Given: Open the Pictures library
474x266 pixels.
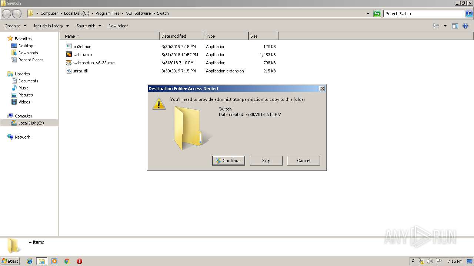Looking at the screenshot, I should (26, 95).
